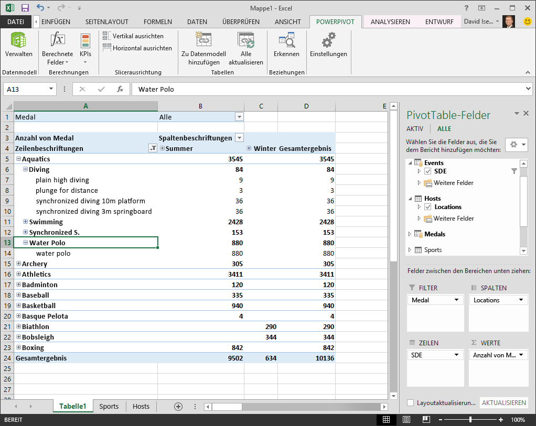Click the AKTUALISIEREN button
The width and height of the screenshot is (536, 426).
tap(503, 402)
